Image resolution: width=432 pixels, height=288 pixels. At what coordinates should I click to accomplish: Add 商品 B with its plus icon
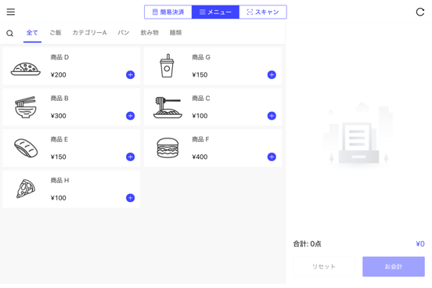pos(131,116)
